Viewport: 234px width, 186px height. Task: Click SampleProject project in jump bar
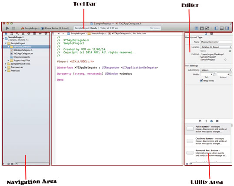tap(76, 33)
